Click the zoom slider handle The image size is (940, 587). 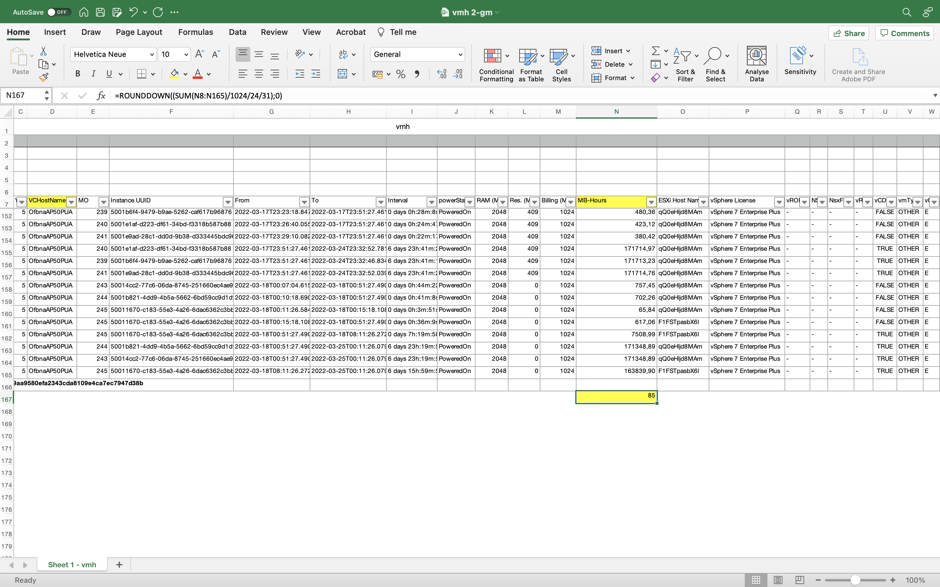[x=855, y=580]
